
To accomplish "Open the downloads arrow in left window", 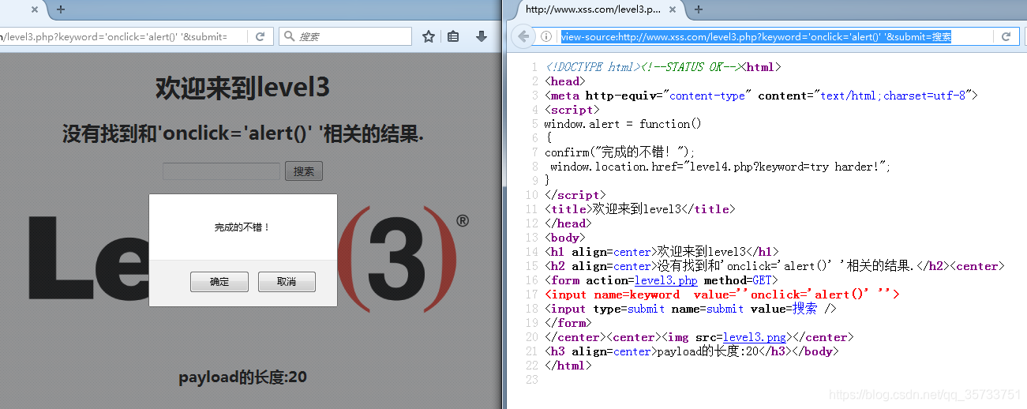I will coord(481,36).
